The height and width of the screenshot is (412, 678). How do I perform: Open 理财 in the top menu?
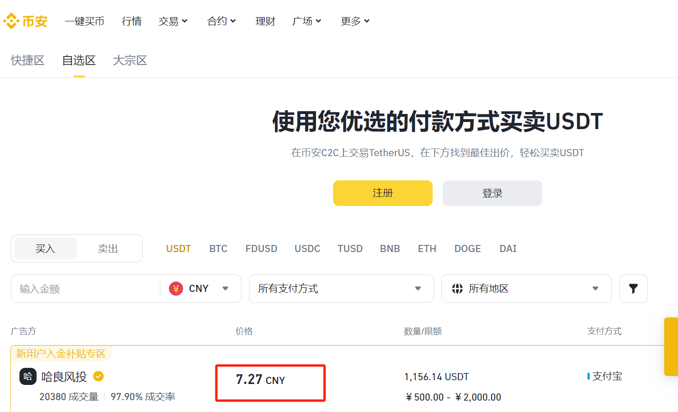click(x=265, y=21)
